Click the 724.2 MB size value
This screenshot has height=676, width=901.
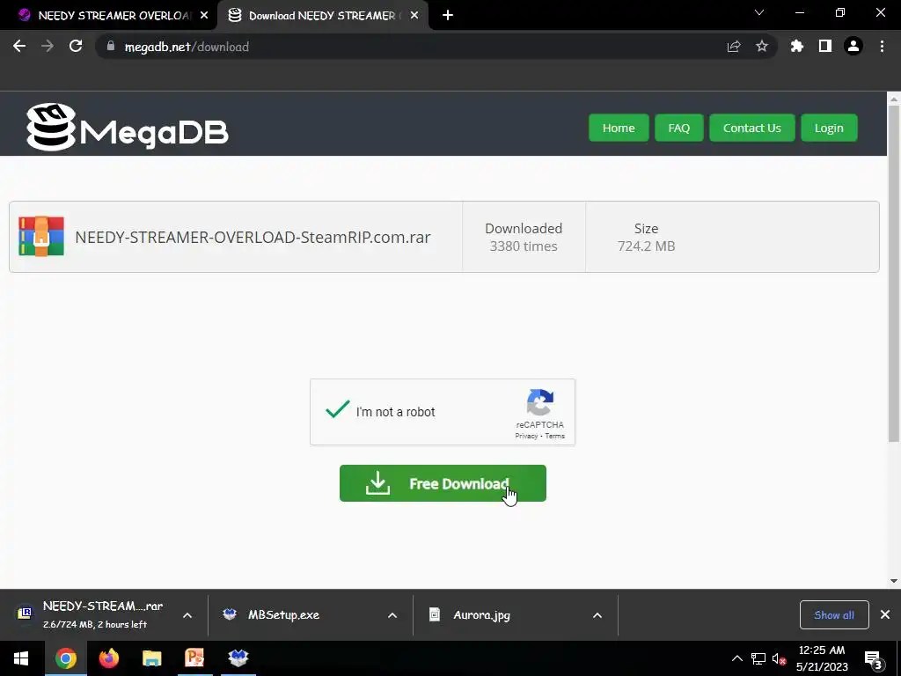[646, 246]
